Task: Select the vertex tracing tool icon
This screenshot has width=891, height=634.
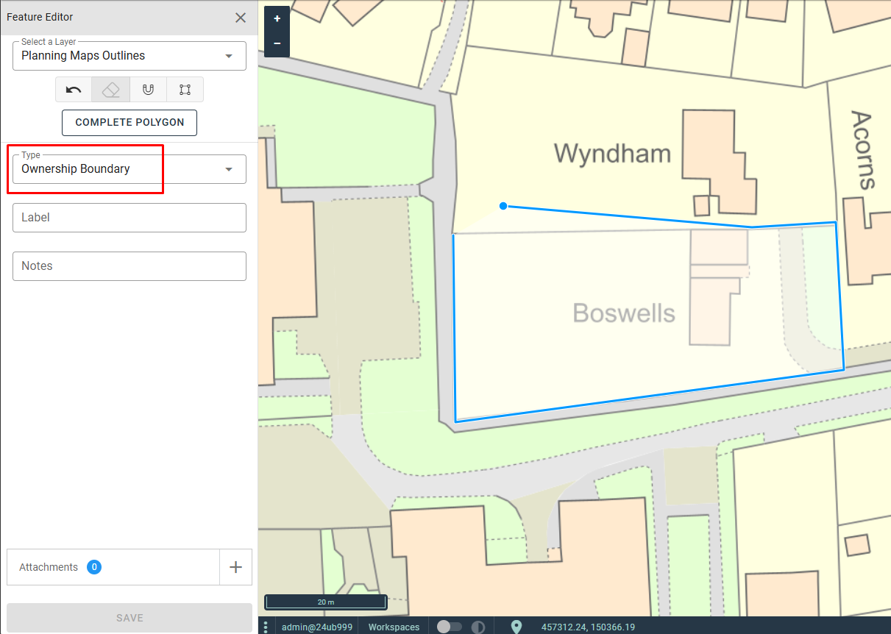Action: 185,90
